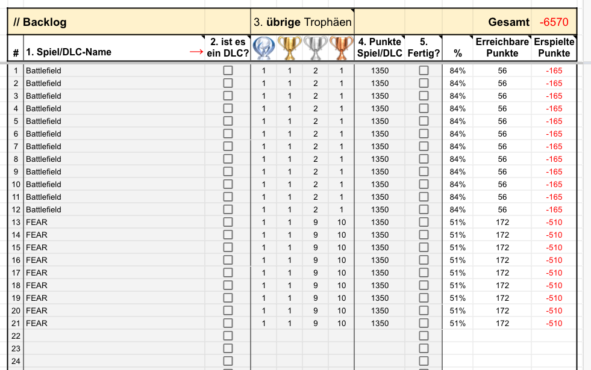Check the DLC checkbox for row 1
Viewport: 591px width, 370px height.
tap(228, 70)
